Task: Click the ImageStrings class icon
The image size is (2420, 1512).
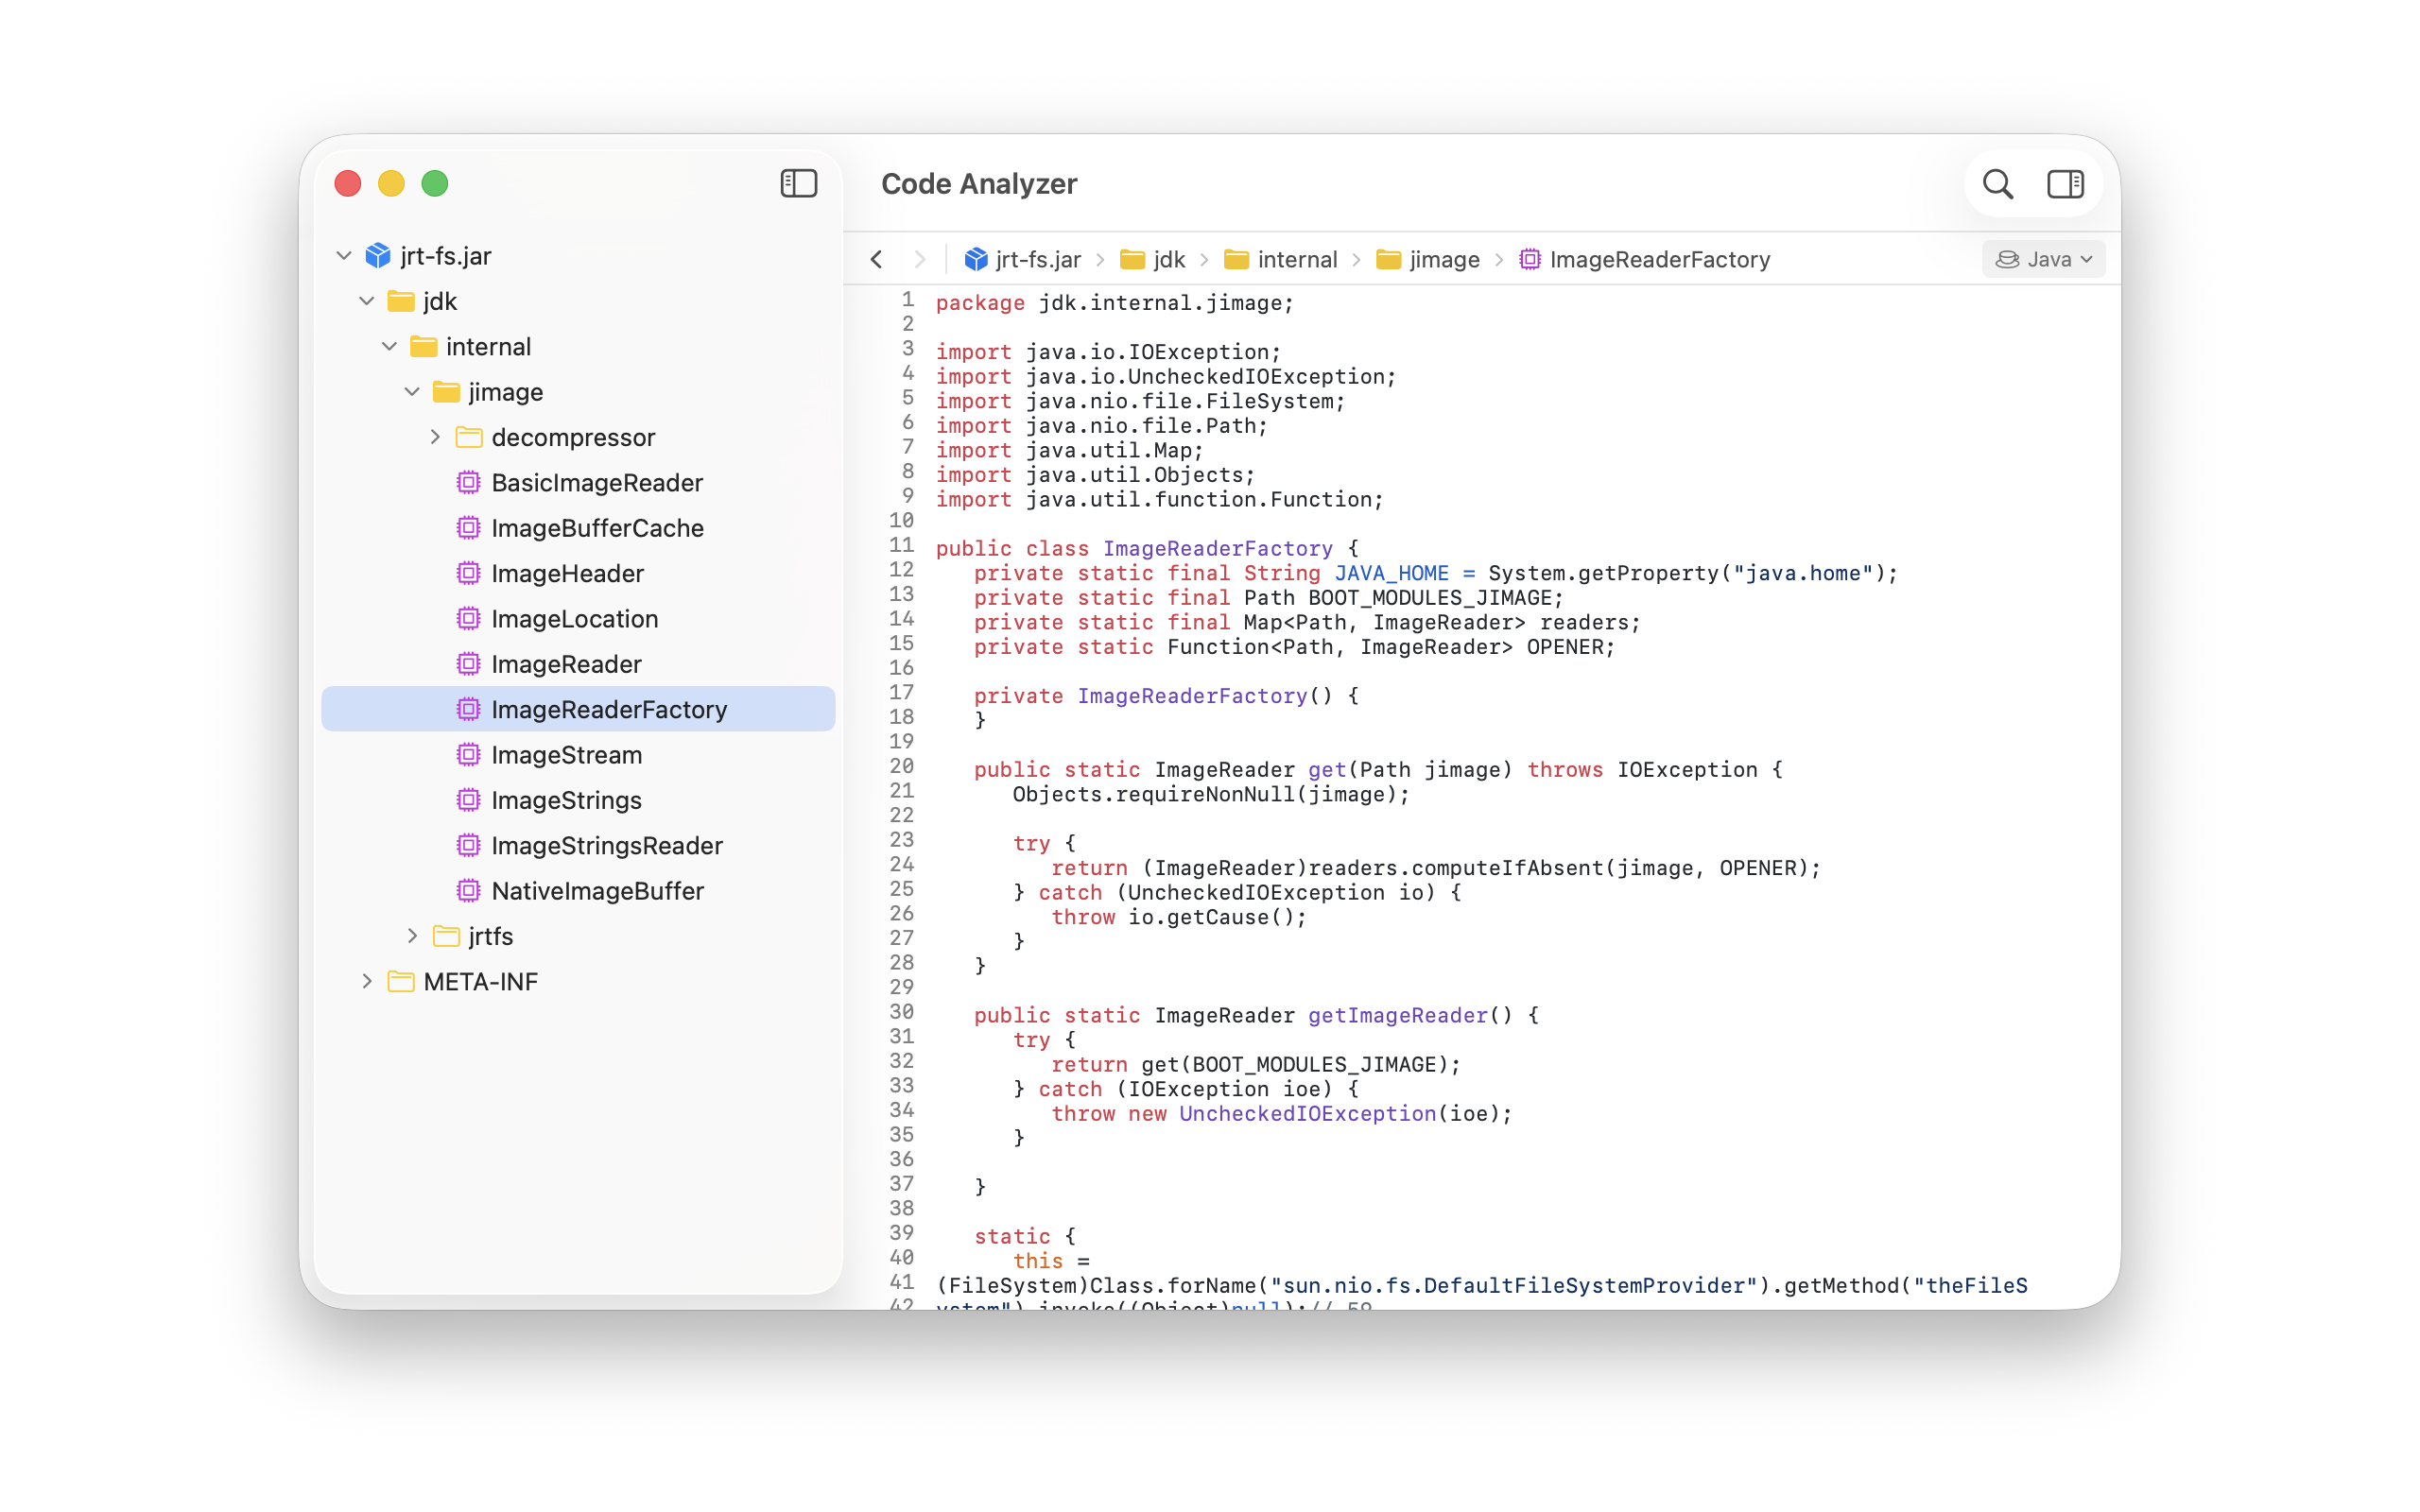Action: (x=468, y=800)
